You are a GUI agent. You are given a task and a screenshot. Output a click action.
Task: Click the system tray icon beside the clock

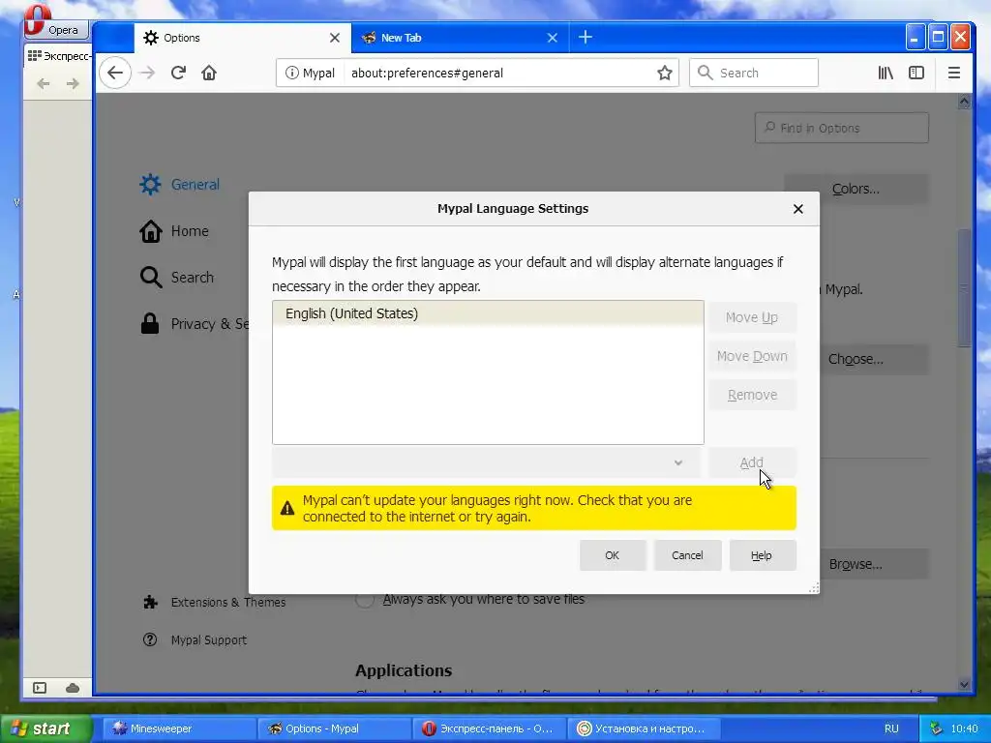[x=937, y=728]
